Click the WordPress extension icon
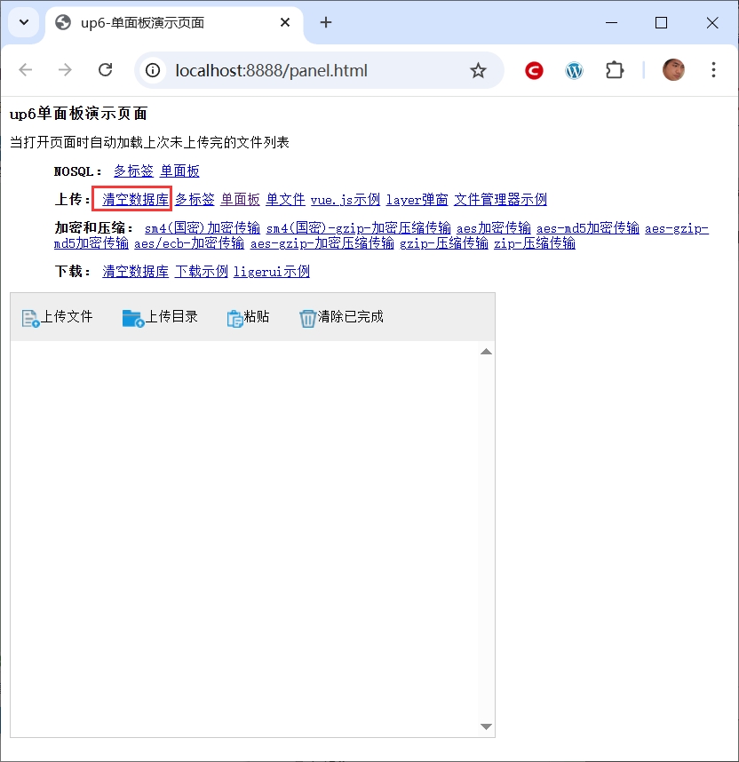The width and height of the screenshot is (739, 762). pos(575,70)
